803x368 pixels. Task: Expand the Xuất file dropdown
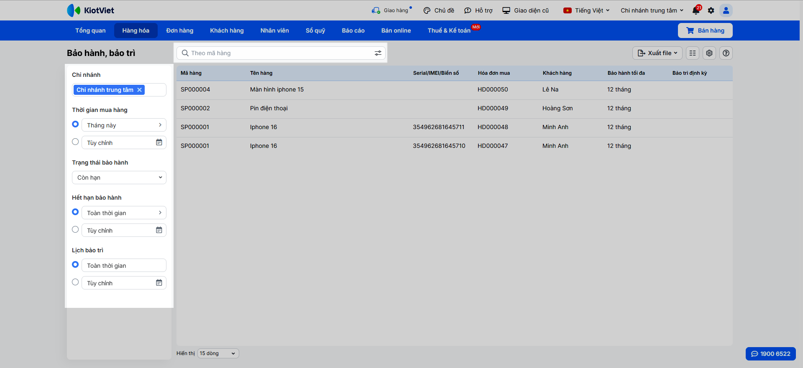pyautogui.click(x=657, y=53)
